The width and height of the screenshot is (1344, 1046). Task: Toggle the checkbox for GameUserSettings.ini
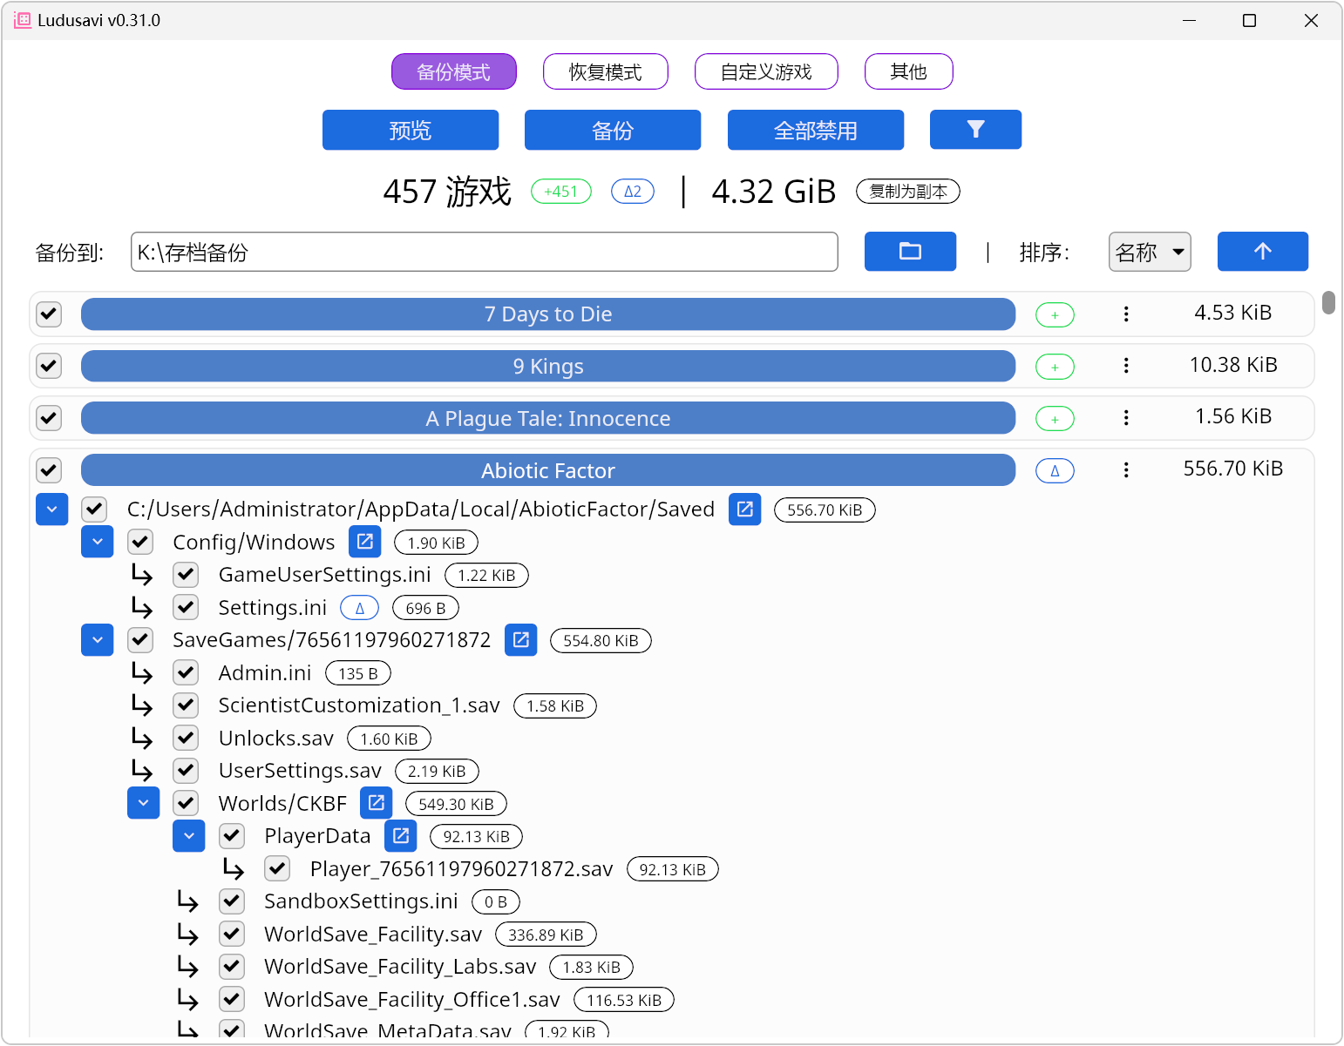pos(186,575)
